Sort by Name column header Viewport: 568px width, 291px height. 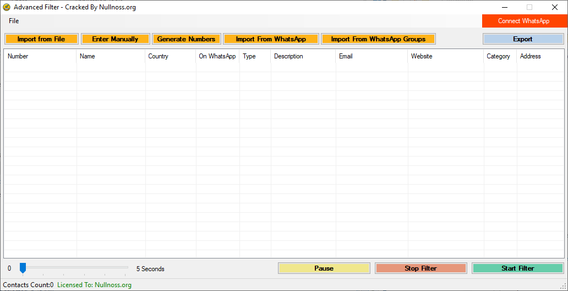[x=111, y=56]
